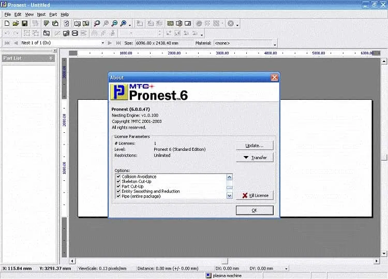This screenshot has width=388, height=279.
Task: Click the horizontal scrollbar thumb
Action: (225, 261)
